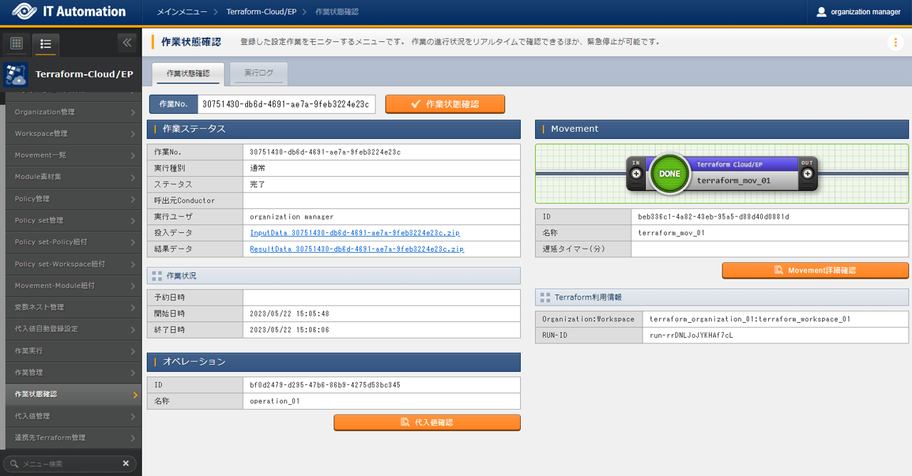Click the IN plus connector on node
The image size is (912, 476).
pyautogui.click(x=636, y=174)
